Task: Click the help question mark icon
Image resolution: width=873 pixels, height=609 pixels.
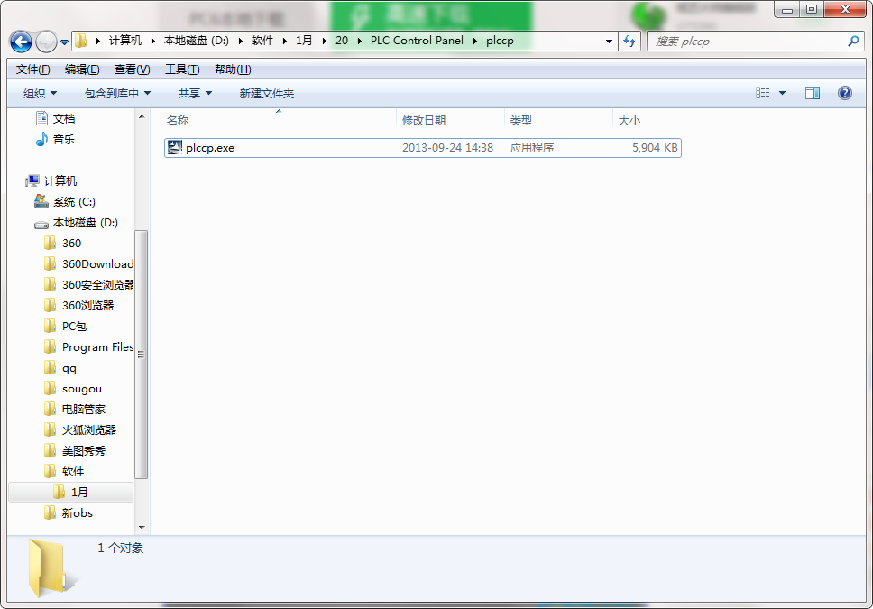Action: (844, 93)
